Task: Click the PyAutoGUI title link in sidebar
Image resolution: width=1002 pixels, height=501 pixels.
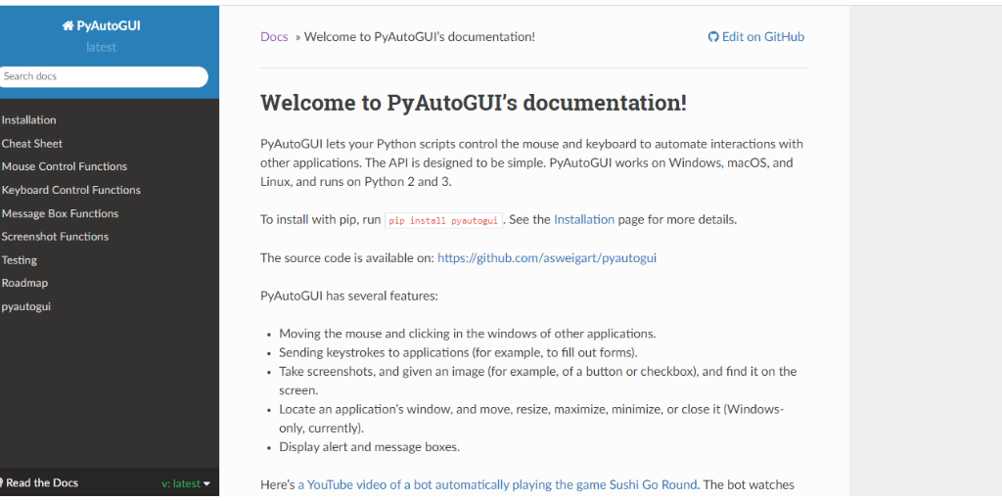Action: pyautogui.click(x=101, y=26)
